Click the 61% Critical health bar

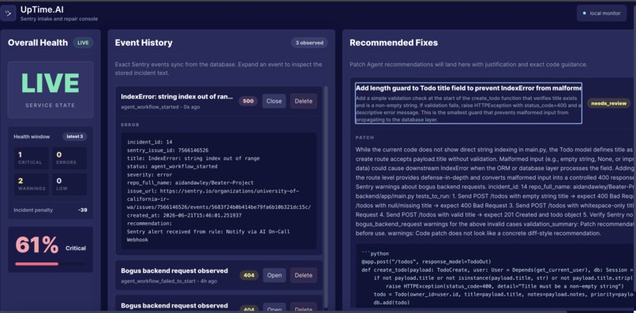[x=51, y=263]
